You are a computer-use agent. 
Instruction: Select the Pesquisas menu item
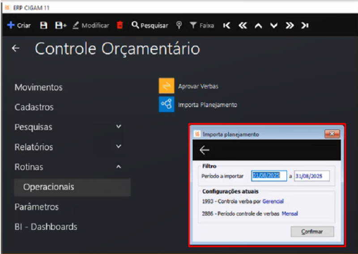tap(33, 127)
